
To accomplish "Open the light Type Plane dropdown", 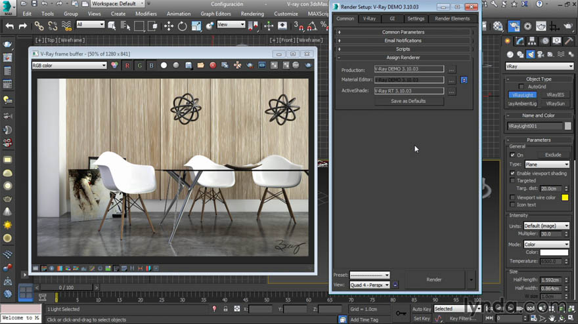I will pos(547,164).
